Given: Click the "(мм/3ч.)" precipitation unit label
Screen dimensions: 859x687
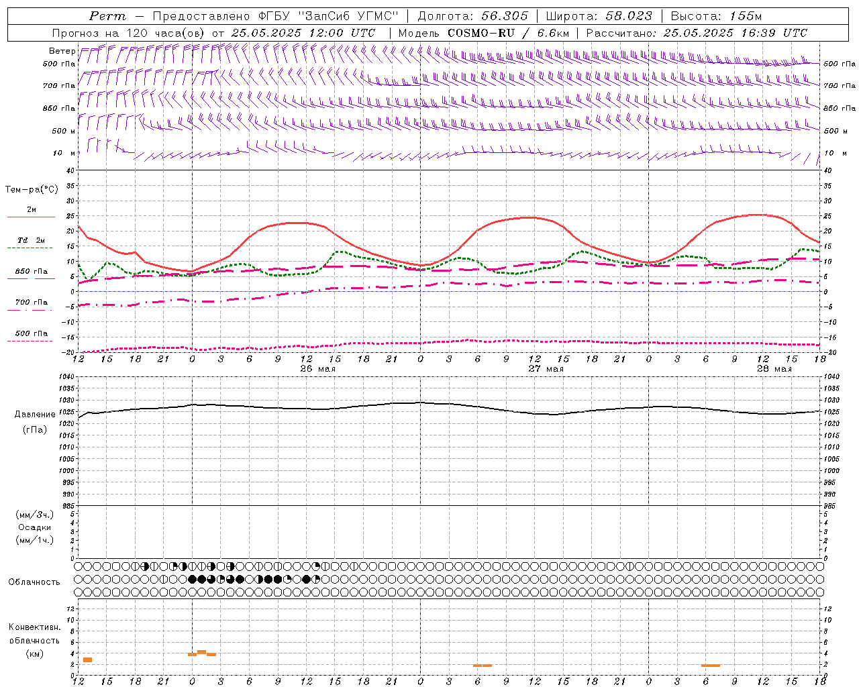Looking at the screenshot, I should tap(35, 515).
